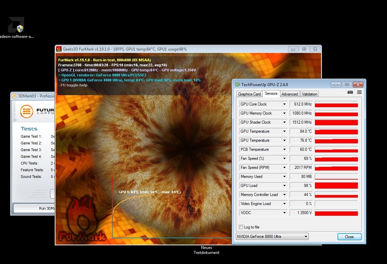387x264 pixels.
Task: Expand the GPU Core Clock sensor dropdown
Action: [284, 104]
